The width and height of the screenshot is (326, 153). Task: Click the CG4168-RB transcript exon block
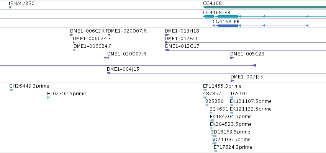pos(227,16)
